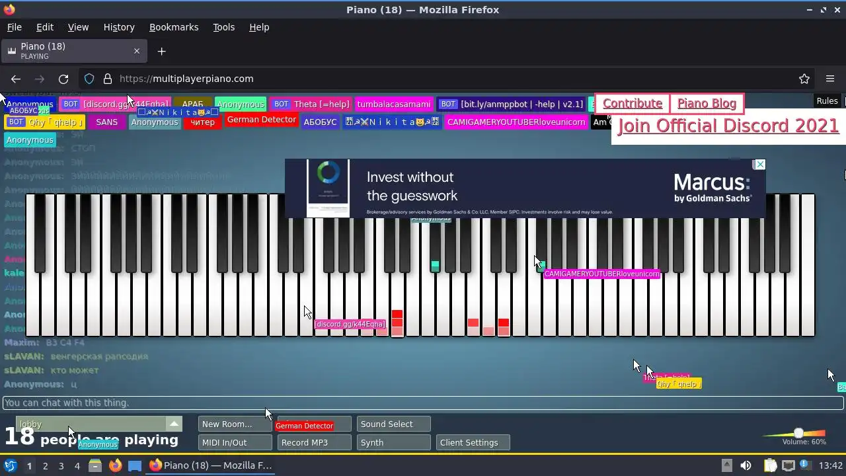Open the Contribute link
Screen dimensions: 846x476
click(633, 104)
